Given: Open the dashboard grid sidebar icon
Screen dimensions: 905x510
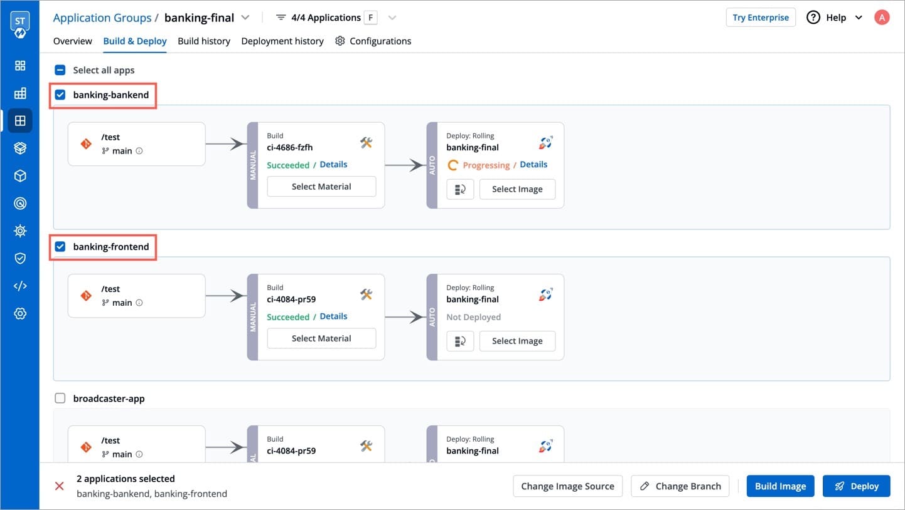Looking at the screenshot, I should point(20,66).
